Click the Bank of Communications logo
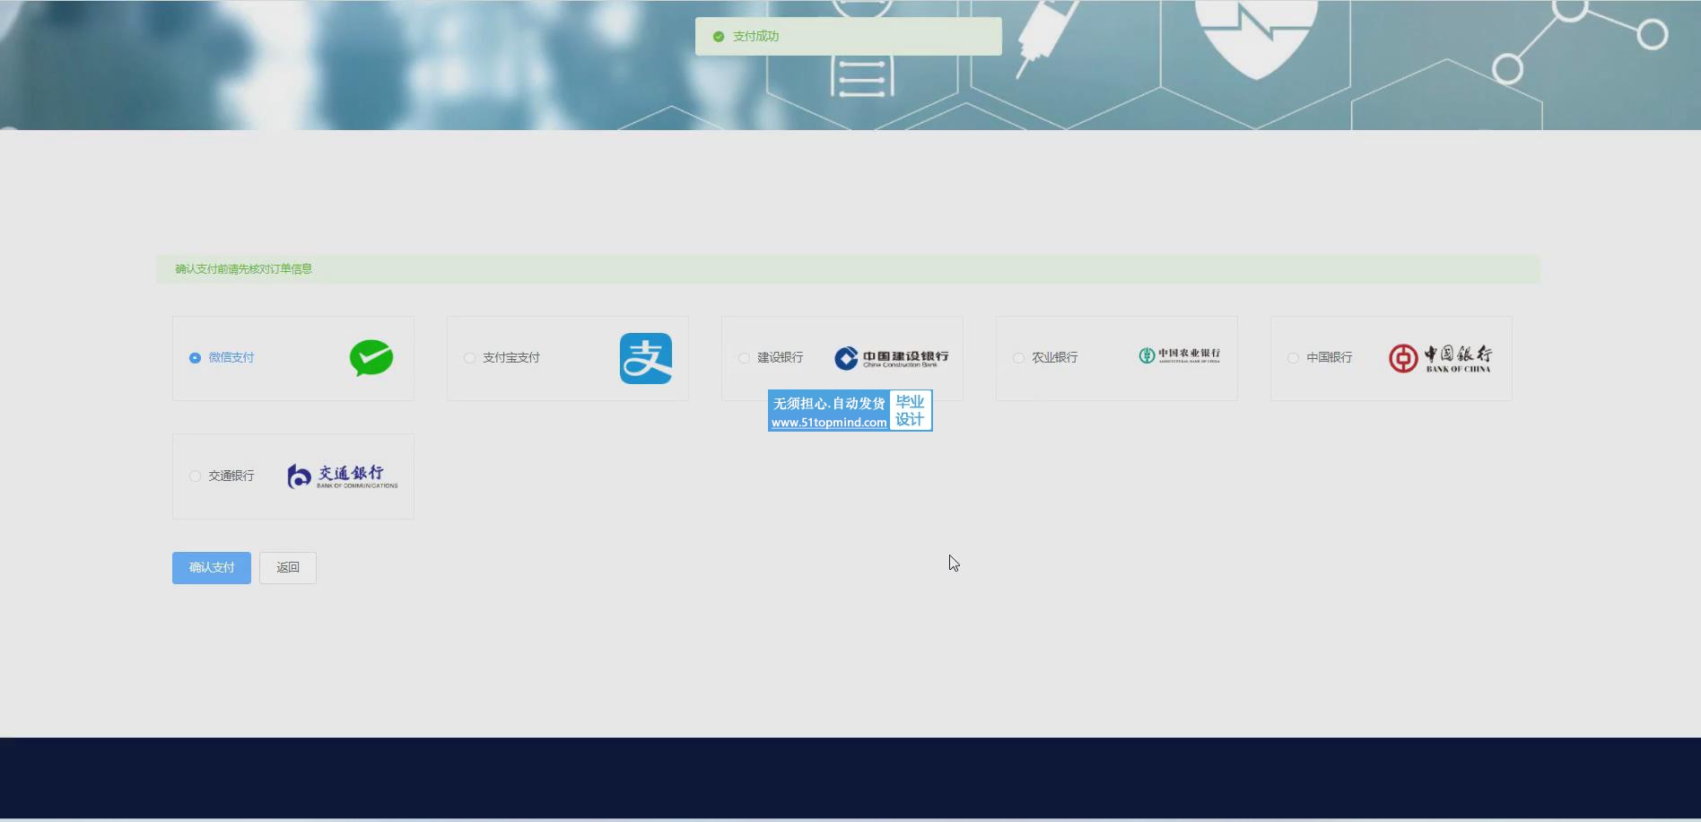Screen dimensions: 1701x822 343,477
